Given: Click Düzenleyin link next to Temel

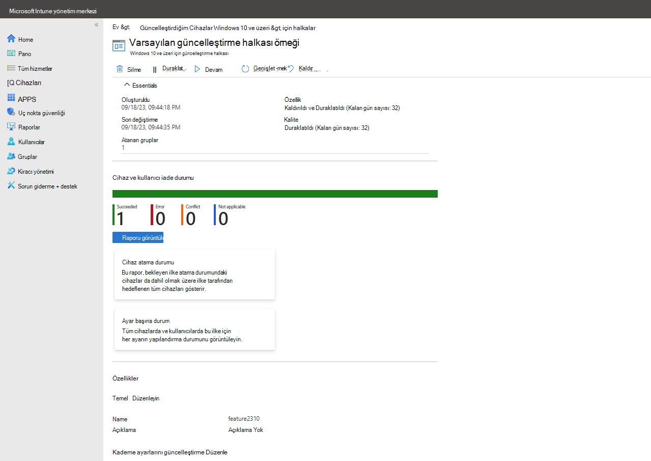Looking at the screenshot, I should pos(146,398).
